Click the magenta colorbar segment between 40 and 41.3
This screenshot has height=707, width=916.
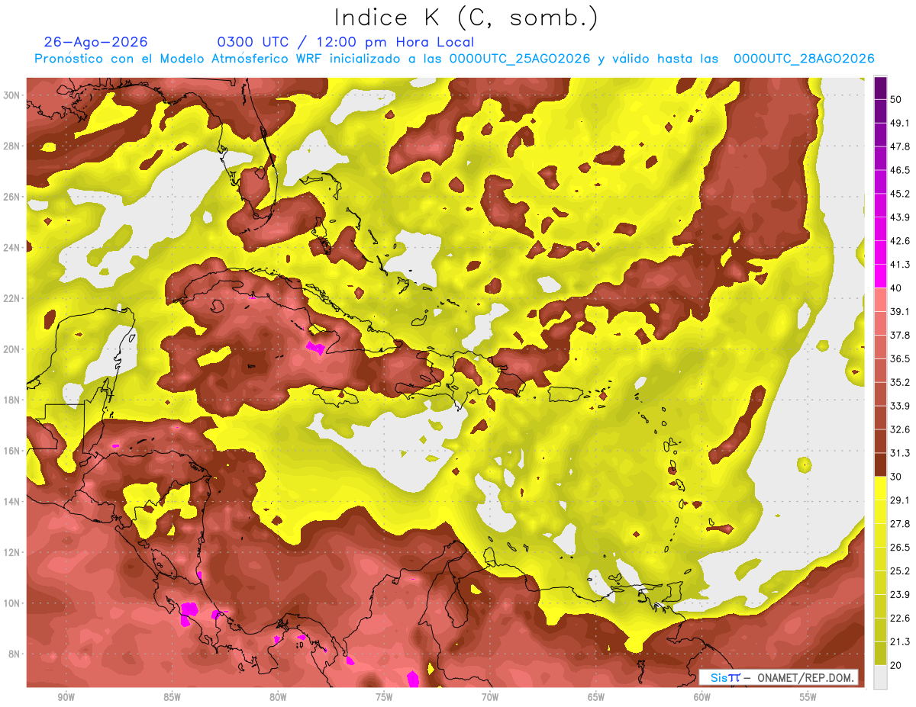tap(880, 276)
